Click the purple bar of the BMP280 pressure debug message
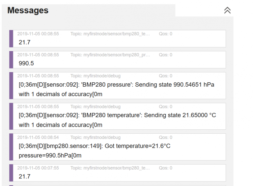Viewport: 253px width, 186px height. (11, 86)
